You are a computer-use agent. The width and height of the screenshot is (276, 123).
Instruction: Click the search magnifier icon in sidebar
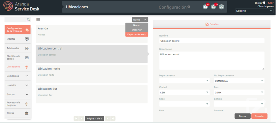click(x=28, y=20)
